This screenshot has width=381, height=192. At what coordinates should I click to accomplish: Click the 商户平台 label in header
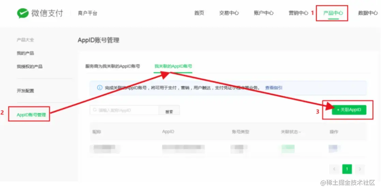[88, 13]
